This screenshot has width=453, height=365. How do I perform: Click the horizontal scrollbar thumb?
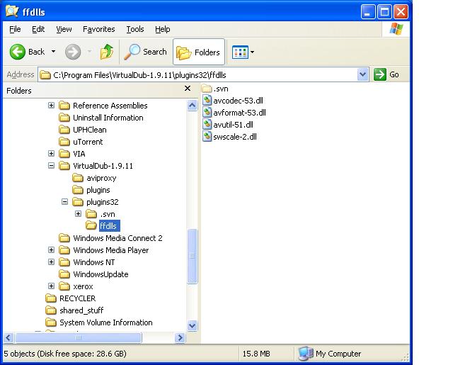click(79, 337)
